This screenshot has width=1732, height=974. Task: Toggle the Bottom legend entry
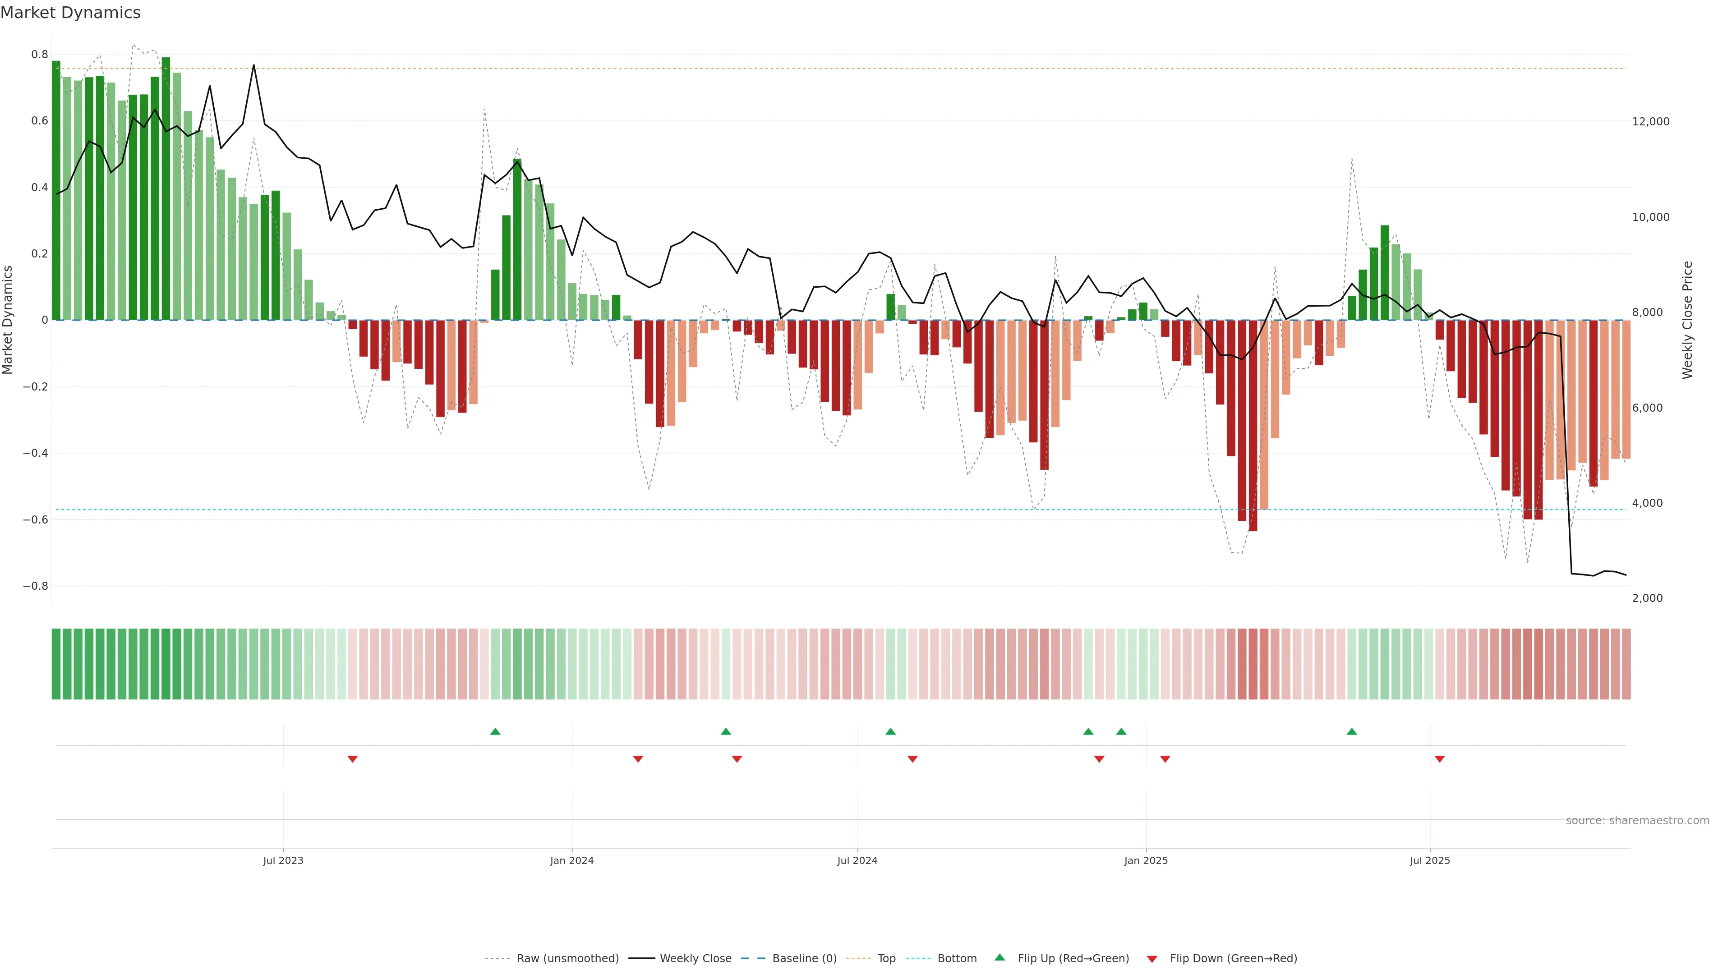click(957, 959)
